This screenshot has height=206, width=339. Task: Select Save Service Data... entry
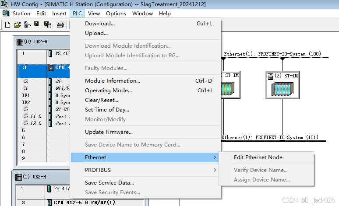[x=145, y=183]
